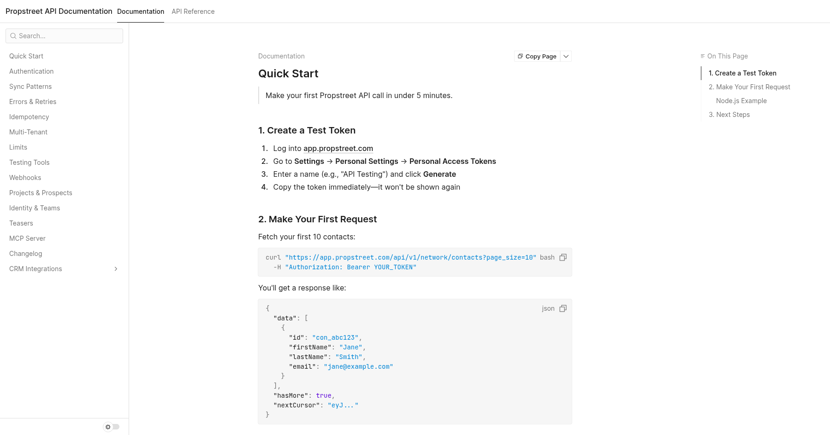Copy the curl bash code snippet
This screenshot has height=435, width=830.
pyautogui.click(x=563, y=257)
